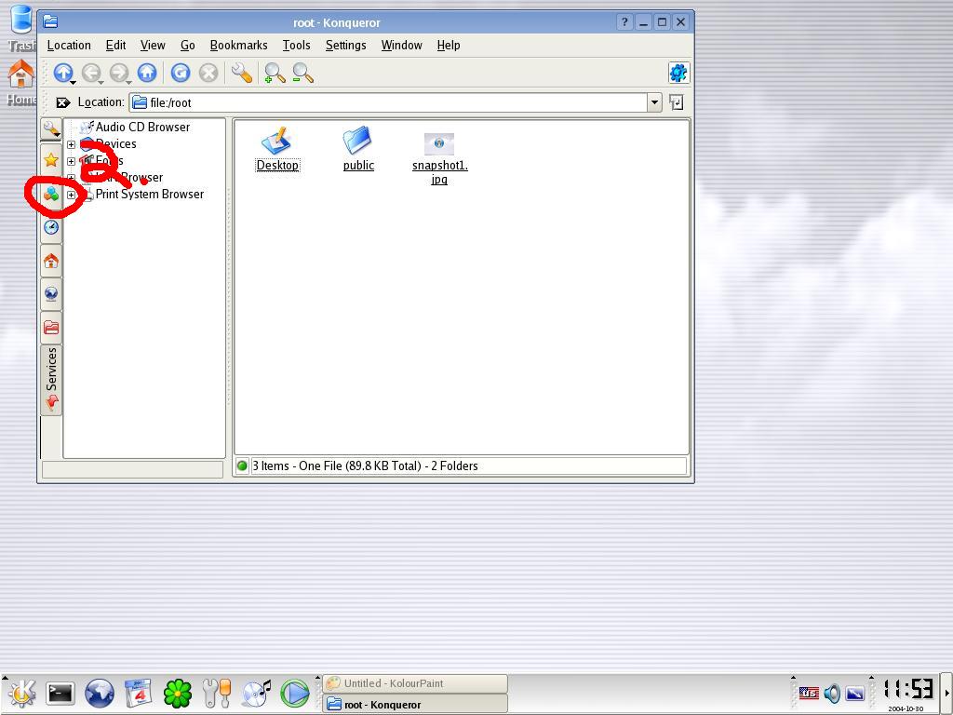Click the Go button beside Location bar

click(676, 102)
